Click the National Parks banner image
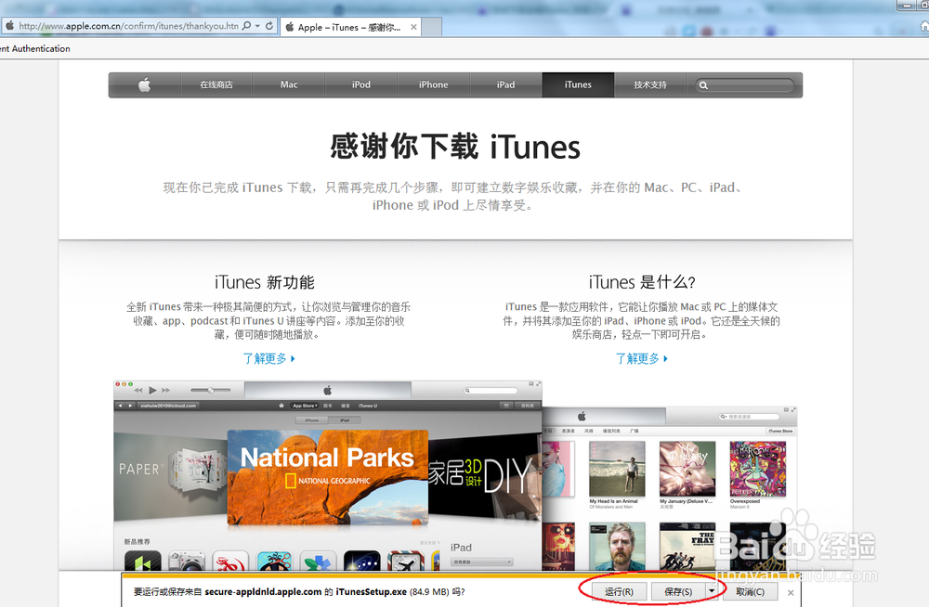This screenshot has height=607, width=929. tap(328, 477)
